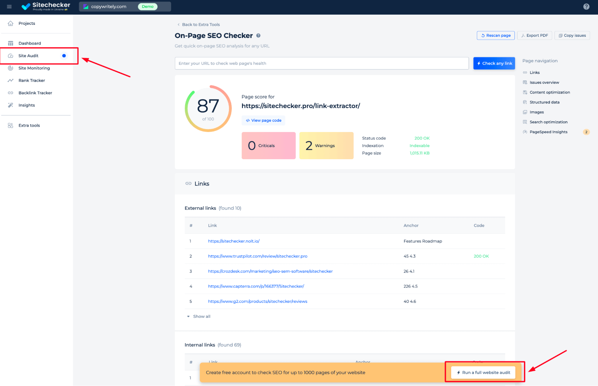Click the Search optimization icon

[525, 122]
